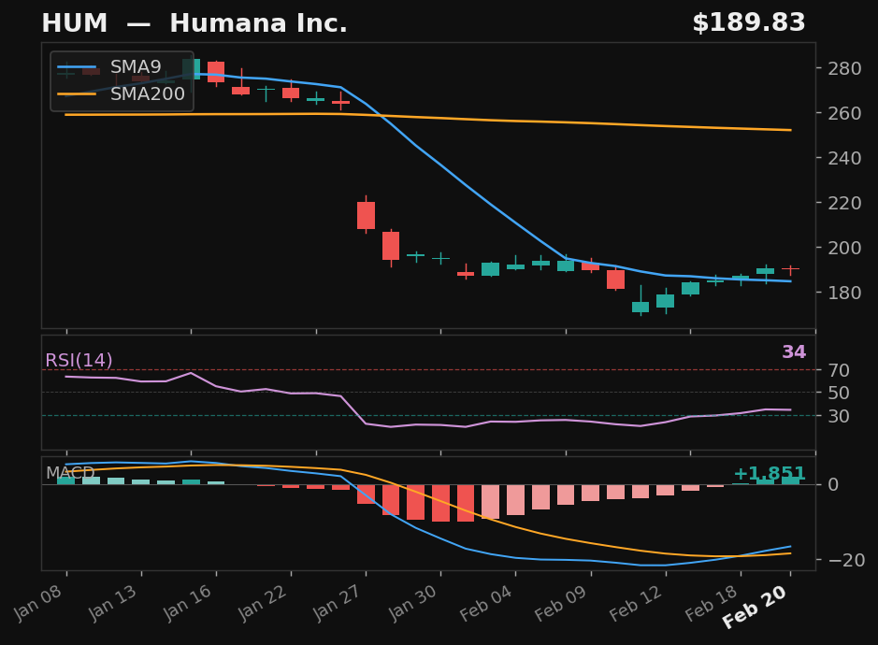Click the Jan 27 date label

[337, 604]
